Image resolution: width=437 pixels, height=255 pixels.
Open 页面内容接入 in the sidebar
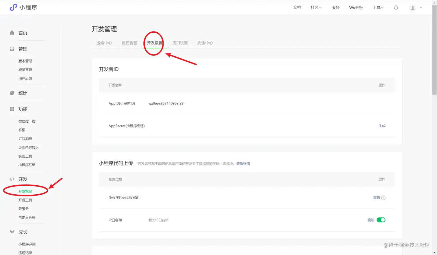(28, 148)
